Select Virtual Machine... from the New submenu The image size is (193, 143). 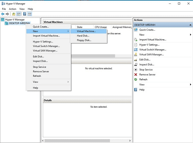(86, 31)
